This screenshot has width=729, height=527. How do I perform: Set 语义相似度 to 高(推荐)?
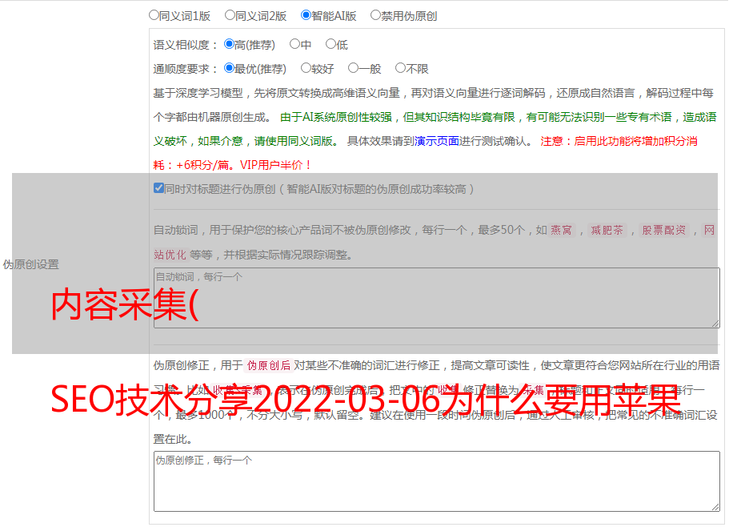click(229, 44)
